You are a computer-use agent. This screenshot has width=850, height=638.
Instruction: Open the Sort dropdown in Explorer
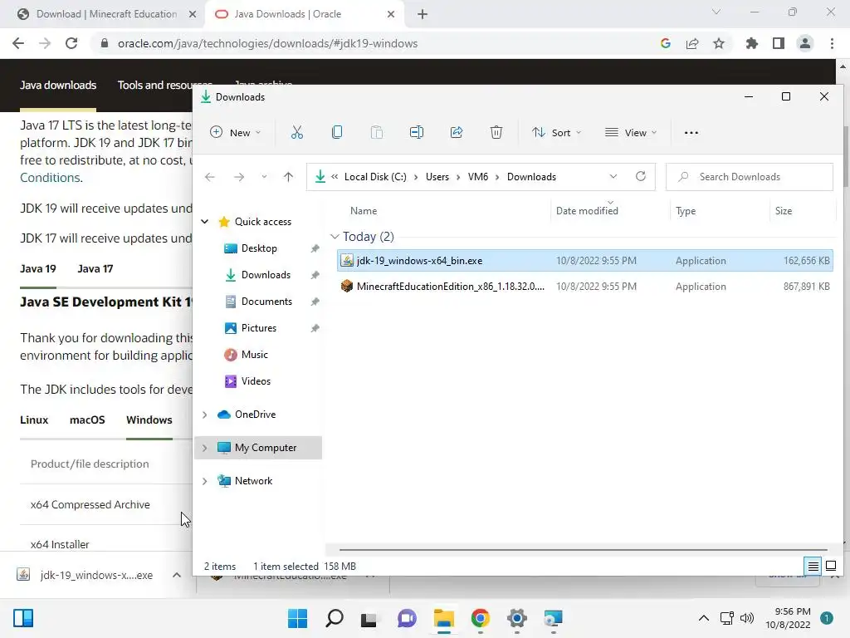[x=556, y=132]
